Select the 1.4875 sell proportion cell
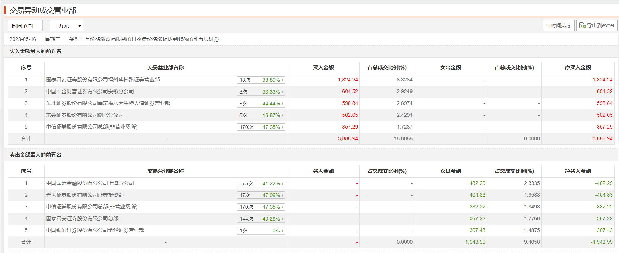619x253 pixels. (x=532, y=230)
